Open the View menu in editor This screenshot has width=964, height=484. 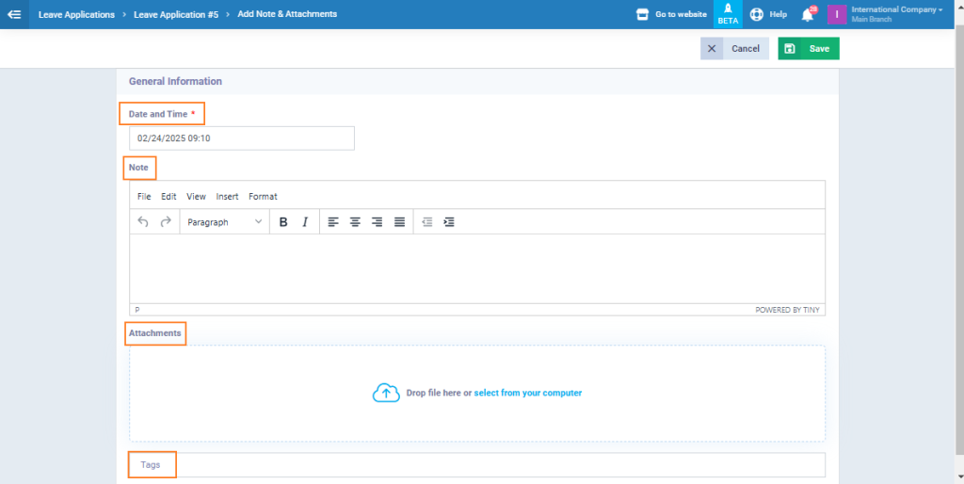pos(196,197)
